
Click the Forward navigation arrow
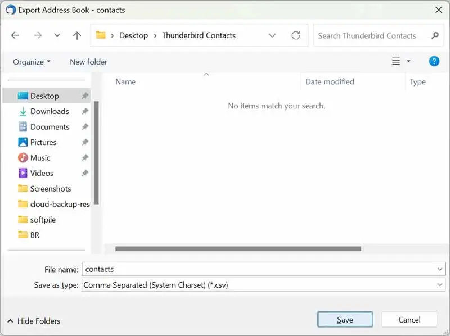38,35
